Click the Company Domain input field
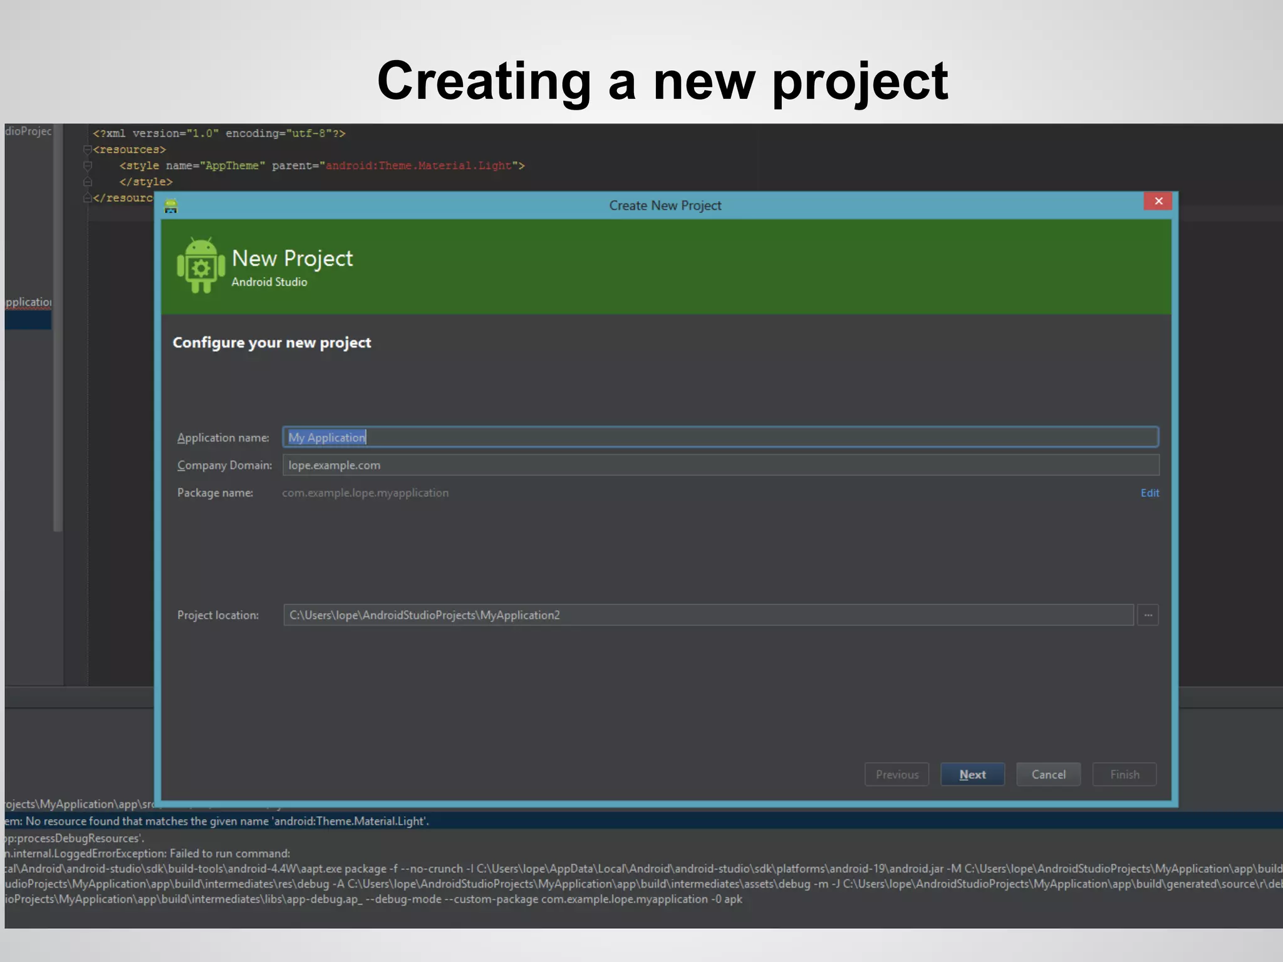Viewport: 1283px width, 962px height. click(720, 465)
